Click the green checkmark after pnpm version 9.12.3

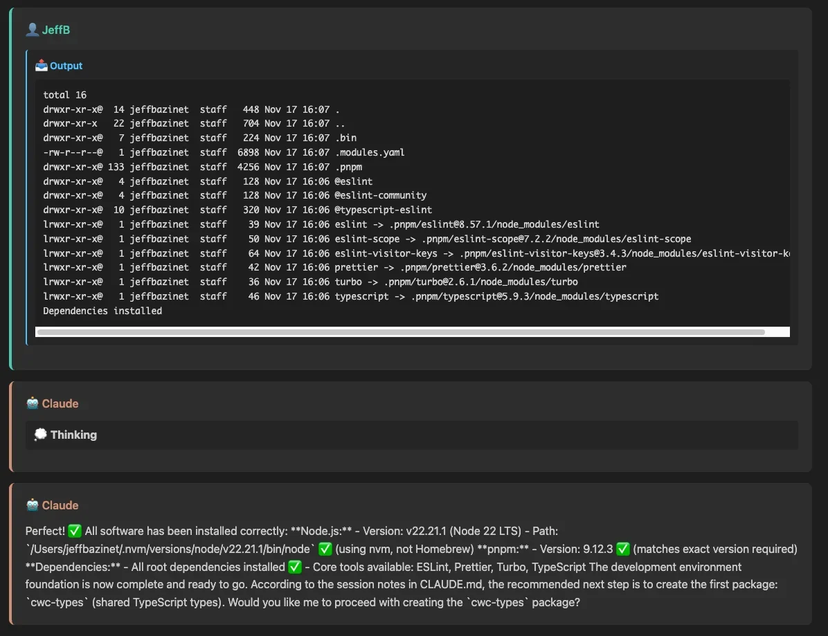coord(623,549)
